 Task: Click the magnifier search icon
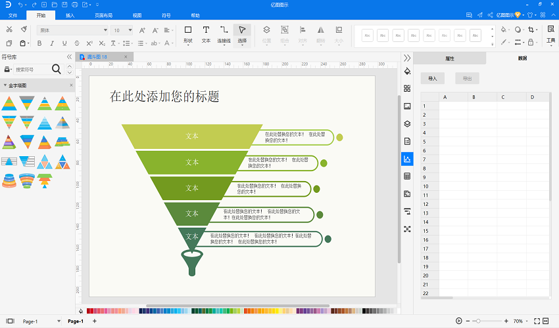click(x=57, y=69)
